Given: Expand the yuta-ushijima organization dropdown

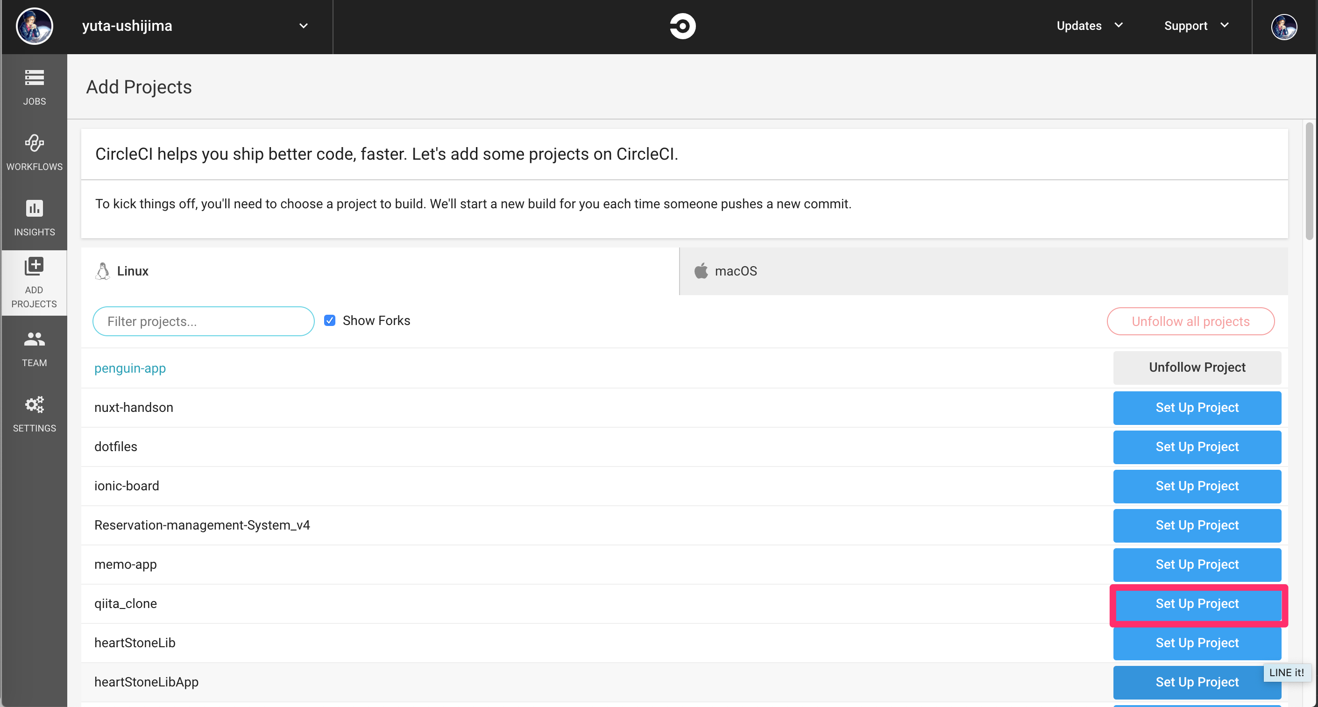Looking at the screenshot, I should pyautogui.click(x=303, y=26).
